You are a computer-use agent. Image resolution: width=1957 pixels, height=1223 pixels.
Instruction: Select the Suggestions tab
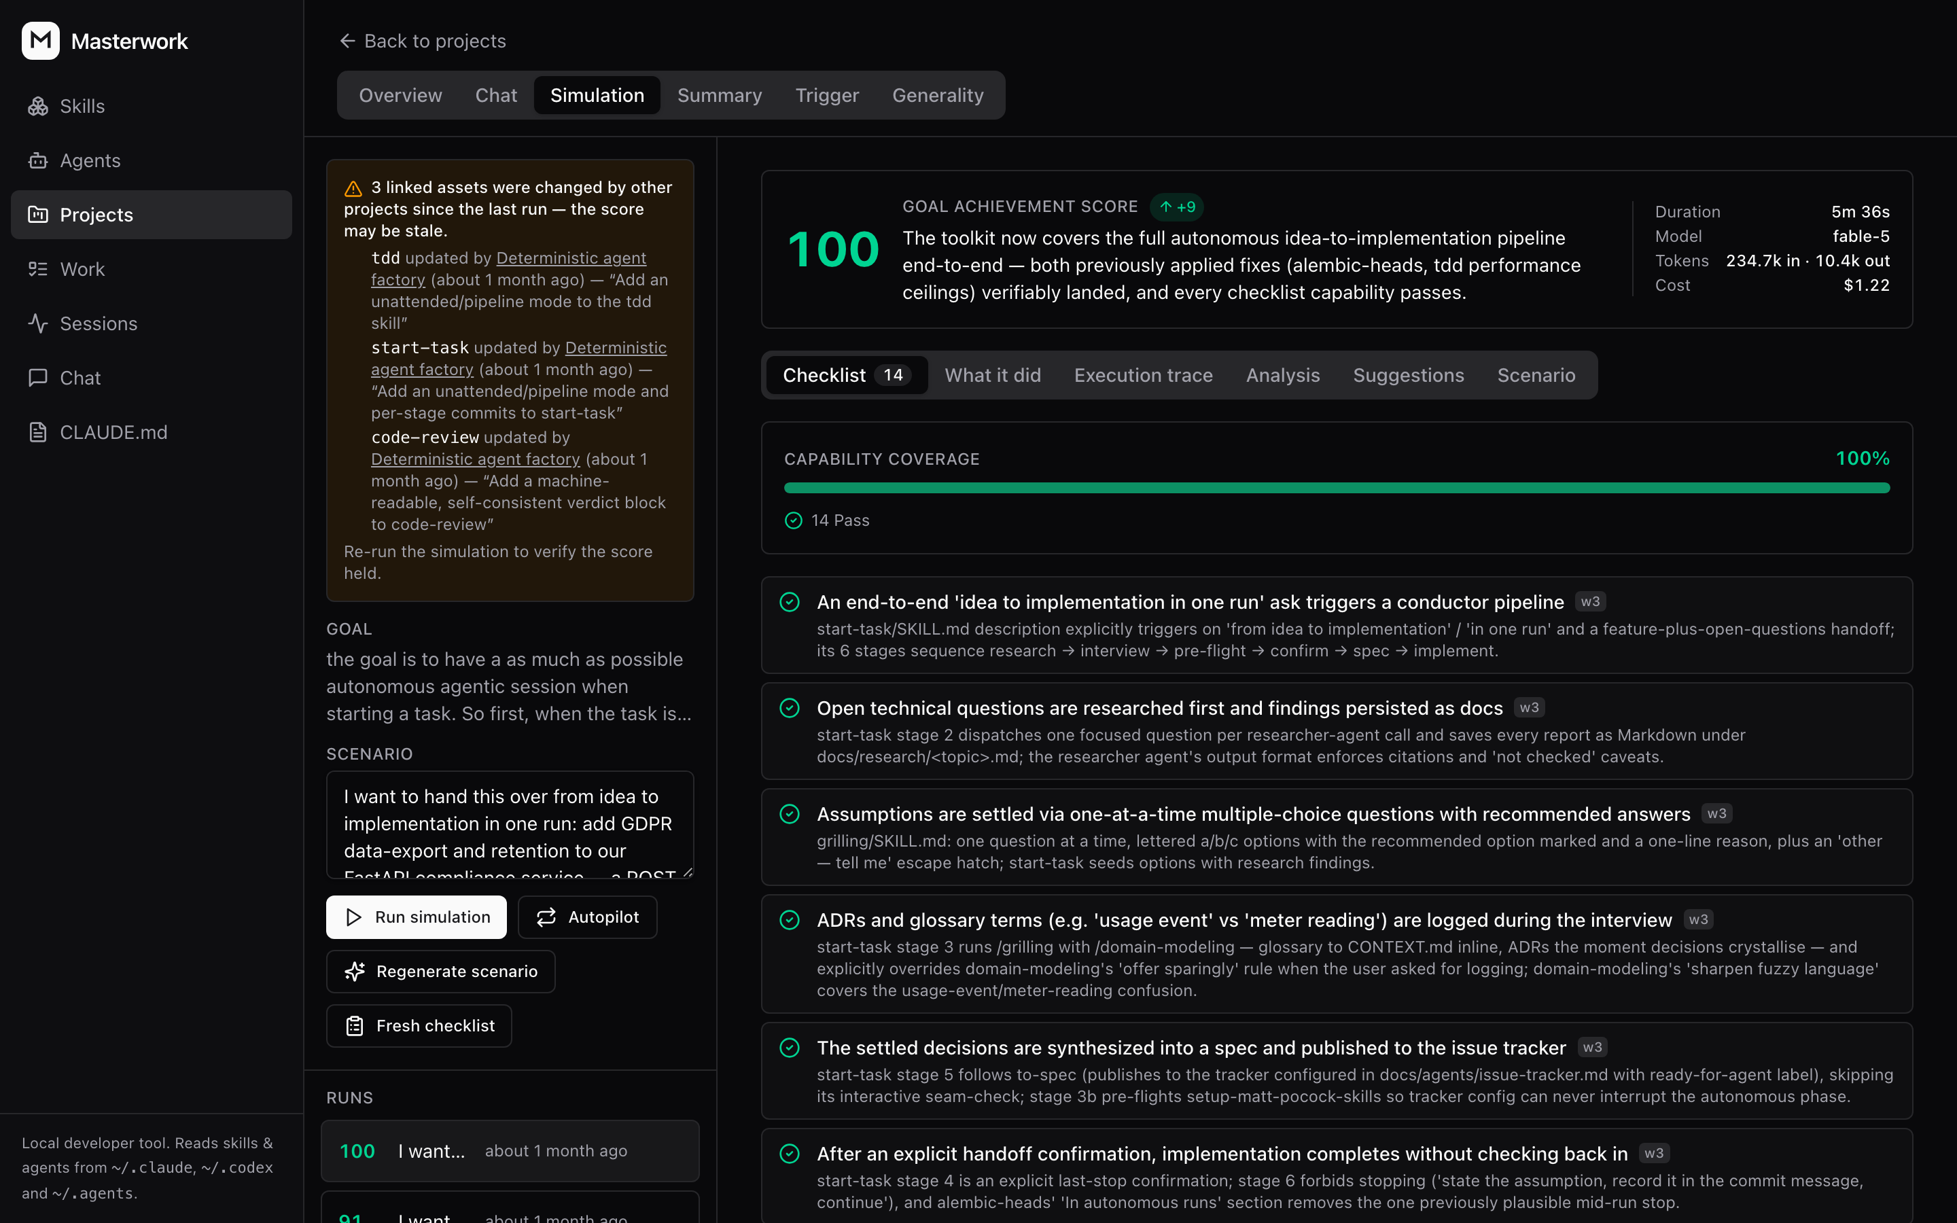tap(1408, 375)
